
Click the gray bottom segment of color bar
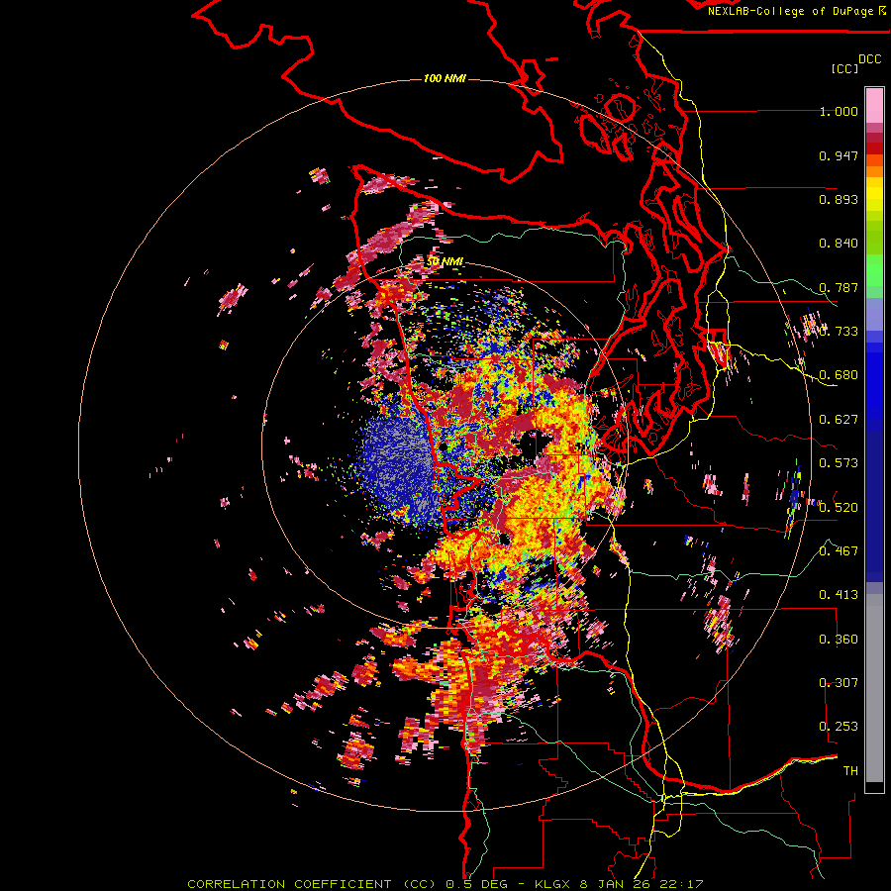874,688
